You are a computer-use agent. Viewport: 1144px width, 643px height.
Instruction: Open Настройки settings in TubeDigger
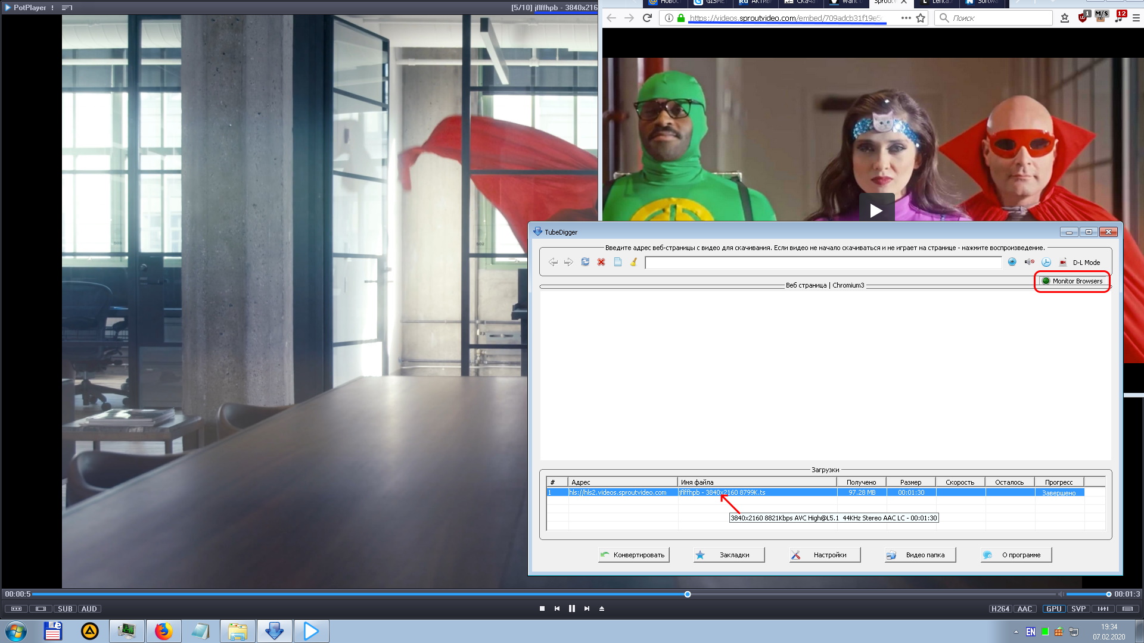point(825,555)
